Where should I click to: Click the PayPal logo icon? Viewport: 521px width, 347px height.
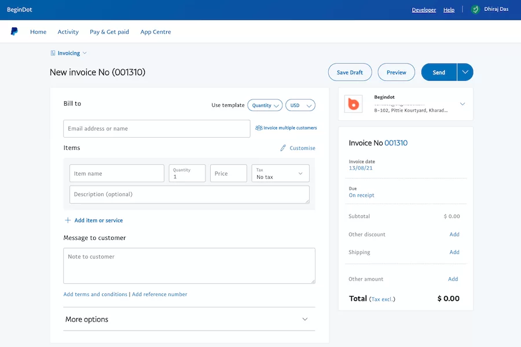14,32
